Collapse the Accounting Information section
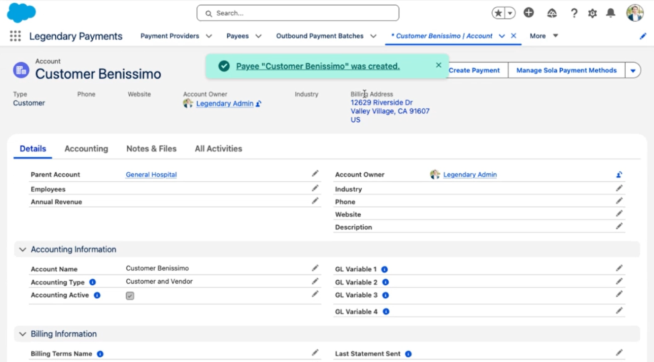Screen dimensions: 654x362 click(22, 249)
